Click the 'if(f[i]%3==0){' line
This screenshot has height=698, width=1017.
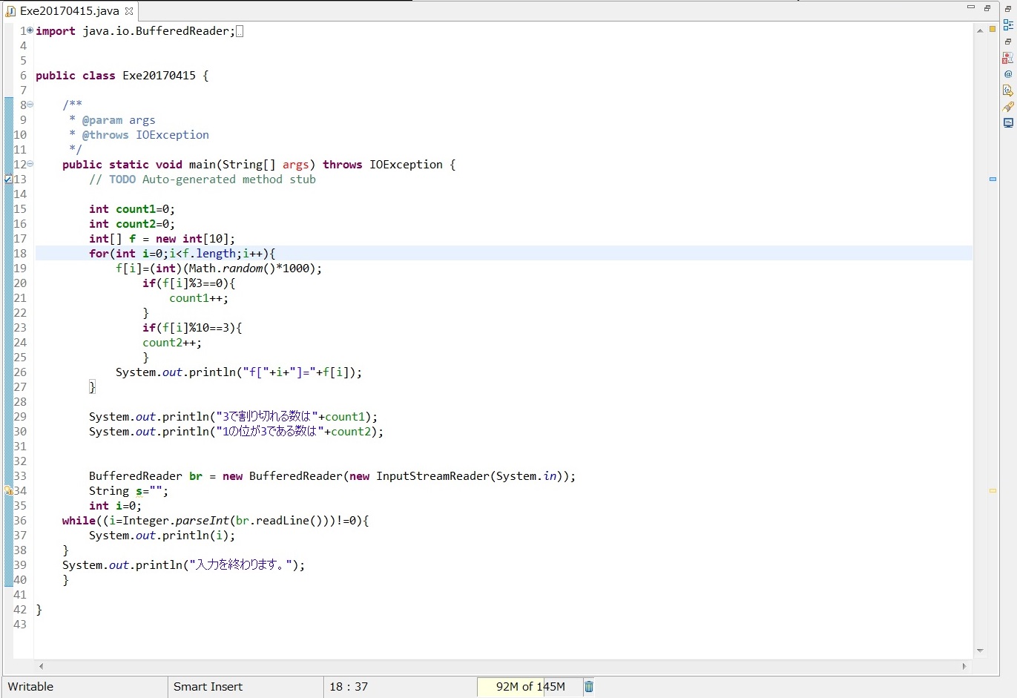tap(188, 283)
